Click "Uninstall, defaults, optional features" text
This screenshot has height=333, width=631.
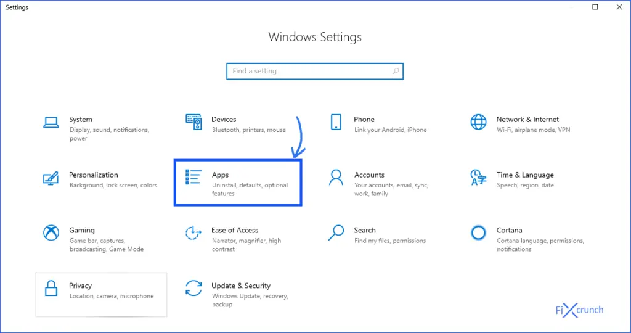click(x=250, y=190)
